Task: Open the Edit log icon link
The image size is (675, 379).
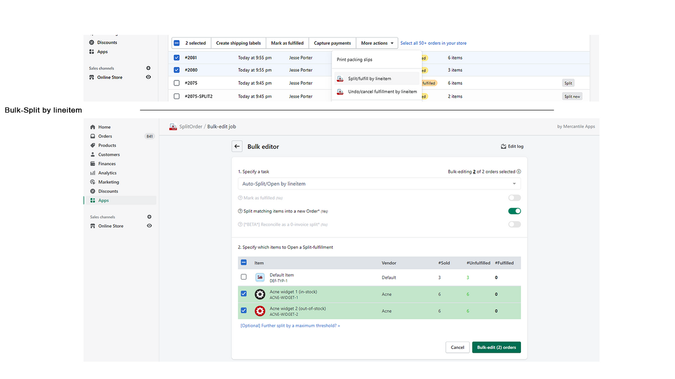Action: pos(503,146)
